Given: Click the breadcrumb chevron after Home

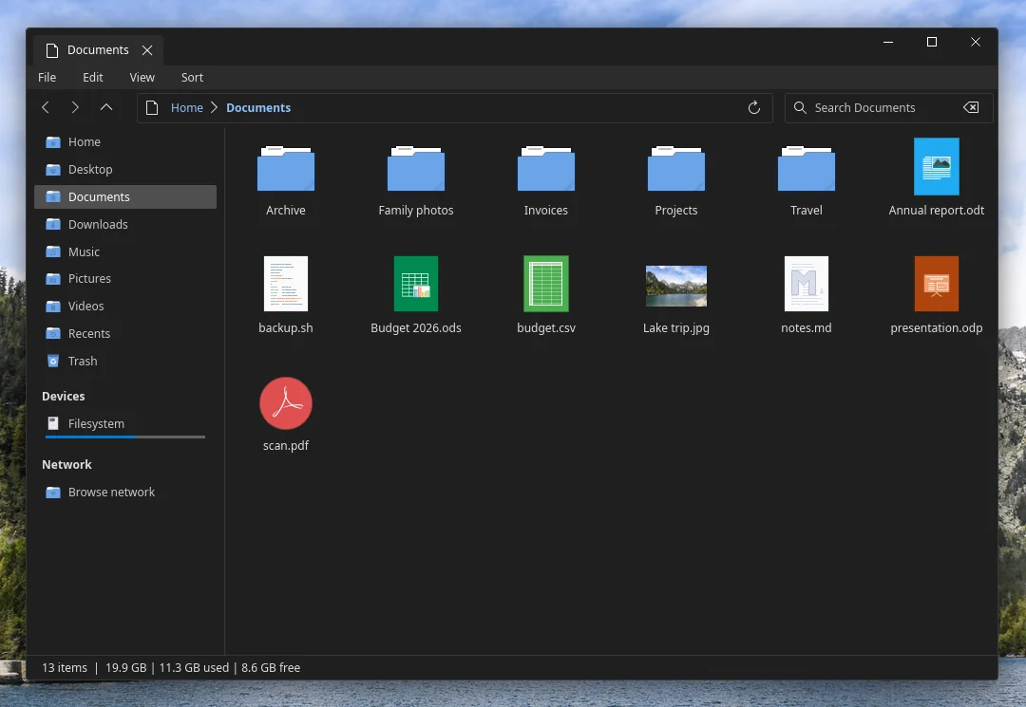Looking at the screenshot, I should coord(214,107).
